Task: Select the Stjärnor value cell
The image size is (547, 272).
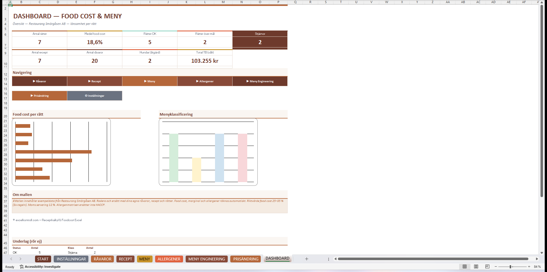Action: 260,42
